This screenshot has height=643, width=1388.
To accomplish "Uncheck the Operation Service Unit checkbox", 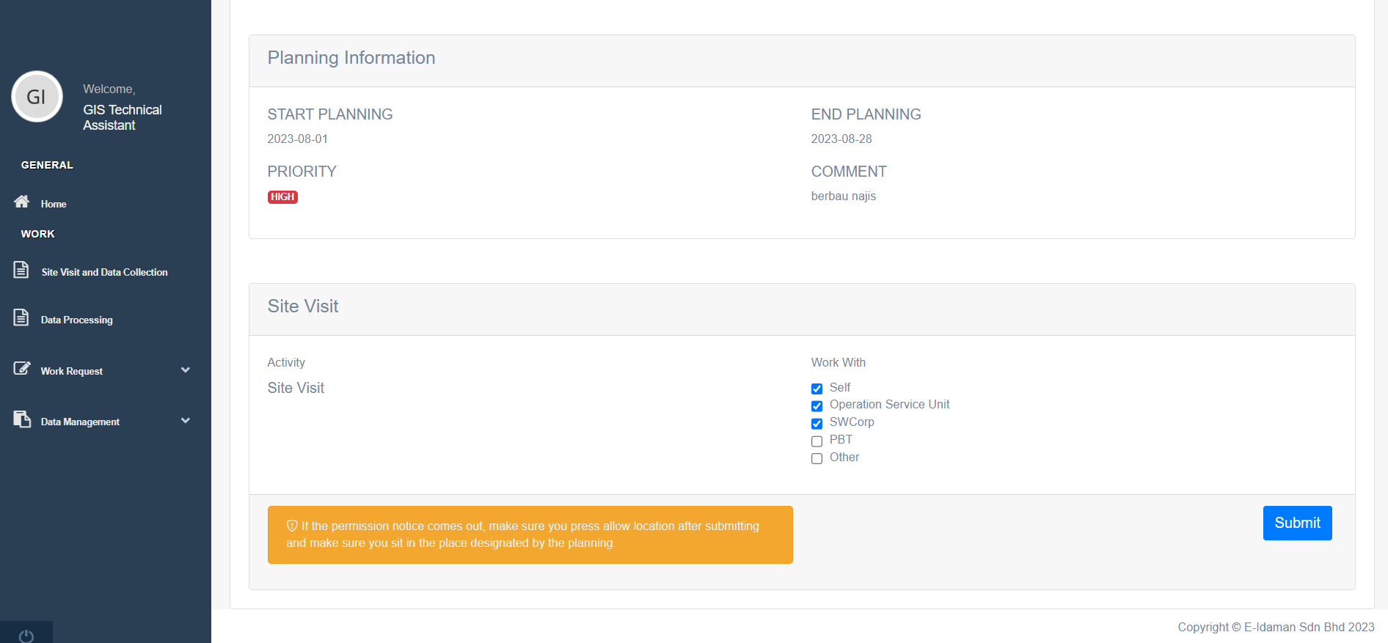I will pyautogui.click(x=817, y=406).
